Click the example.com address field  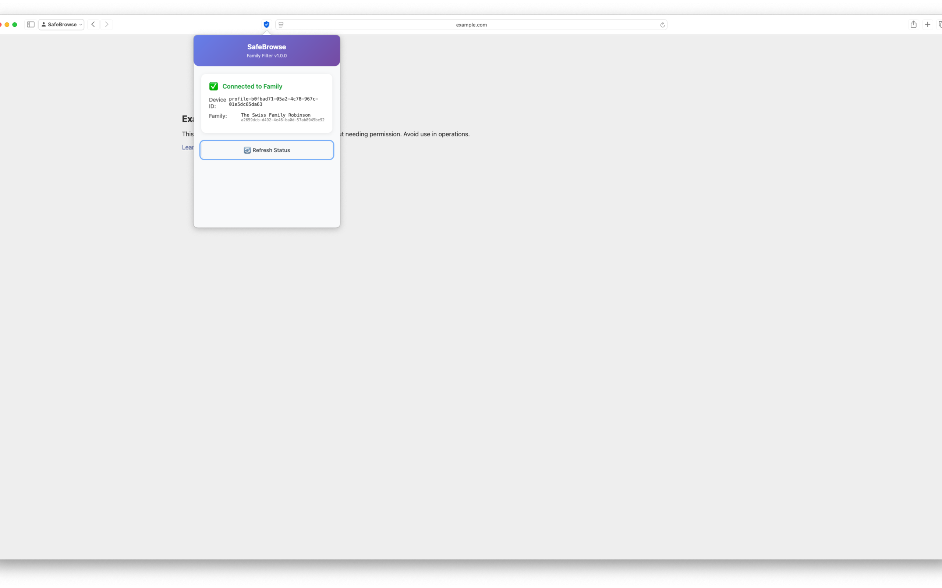click(x=471, y=25)
